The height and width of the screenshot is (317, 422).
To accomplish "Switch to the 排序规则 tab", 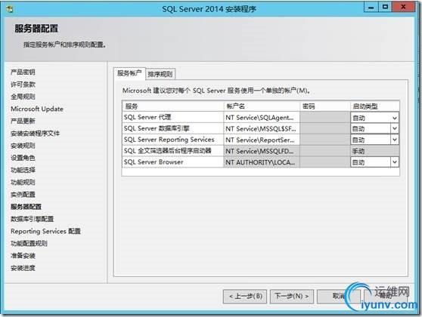I will [x=160, y=74].
